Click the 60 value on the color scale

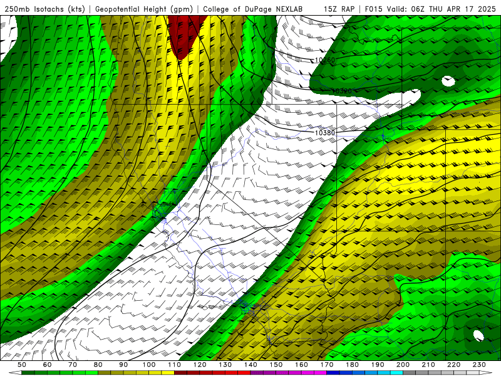pyautogui.click(x=48, y=365)
